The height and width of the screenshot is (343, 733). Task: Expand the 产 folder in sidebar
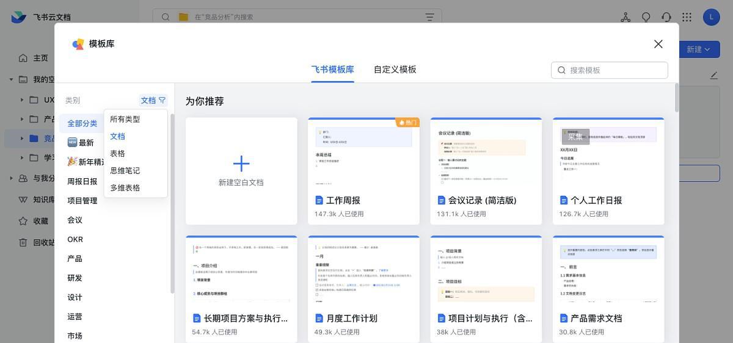[x=22, y=119]
